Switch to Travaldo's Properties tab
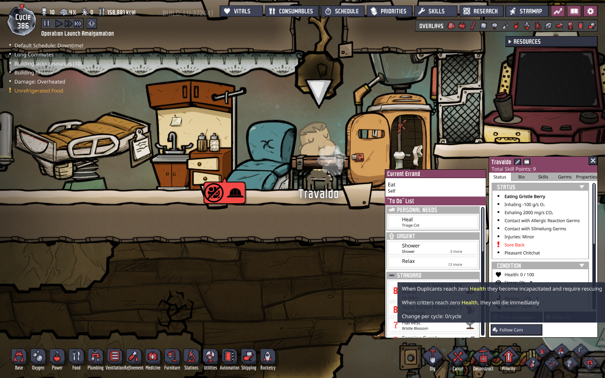This screenshot has height=378, width=605. [586, 177]
